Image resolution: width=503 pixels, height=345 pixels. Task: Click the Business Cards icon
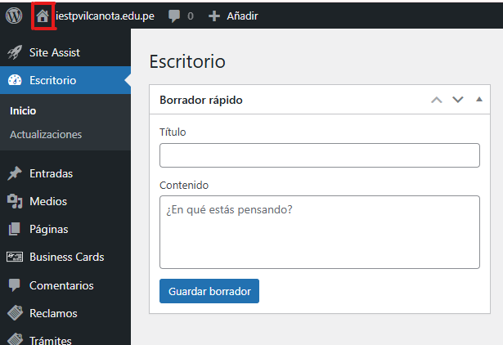tap(14, 257)
